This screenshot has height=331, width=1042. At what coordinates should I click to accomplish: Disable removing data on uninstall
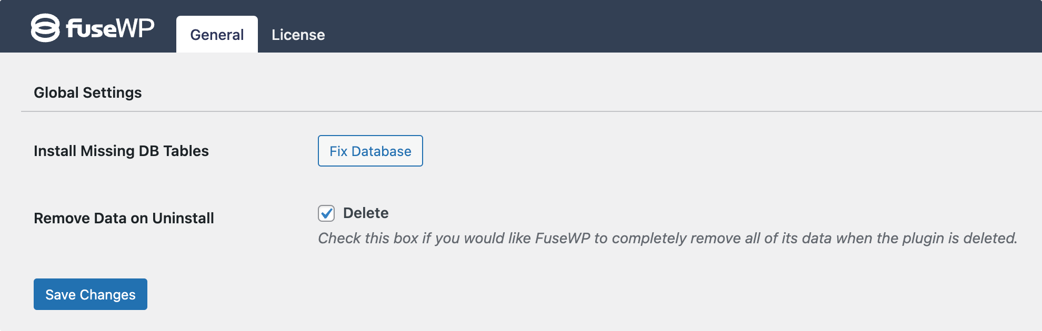pyautogui.click(x=326, y=213)
